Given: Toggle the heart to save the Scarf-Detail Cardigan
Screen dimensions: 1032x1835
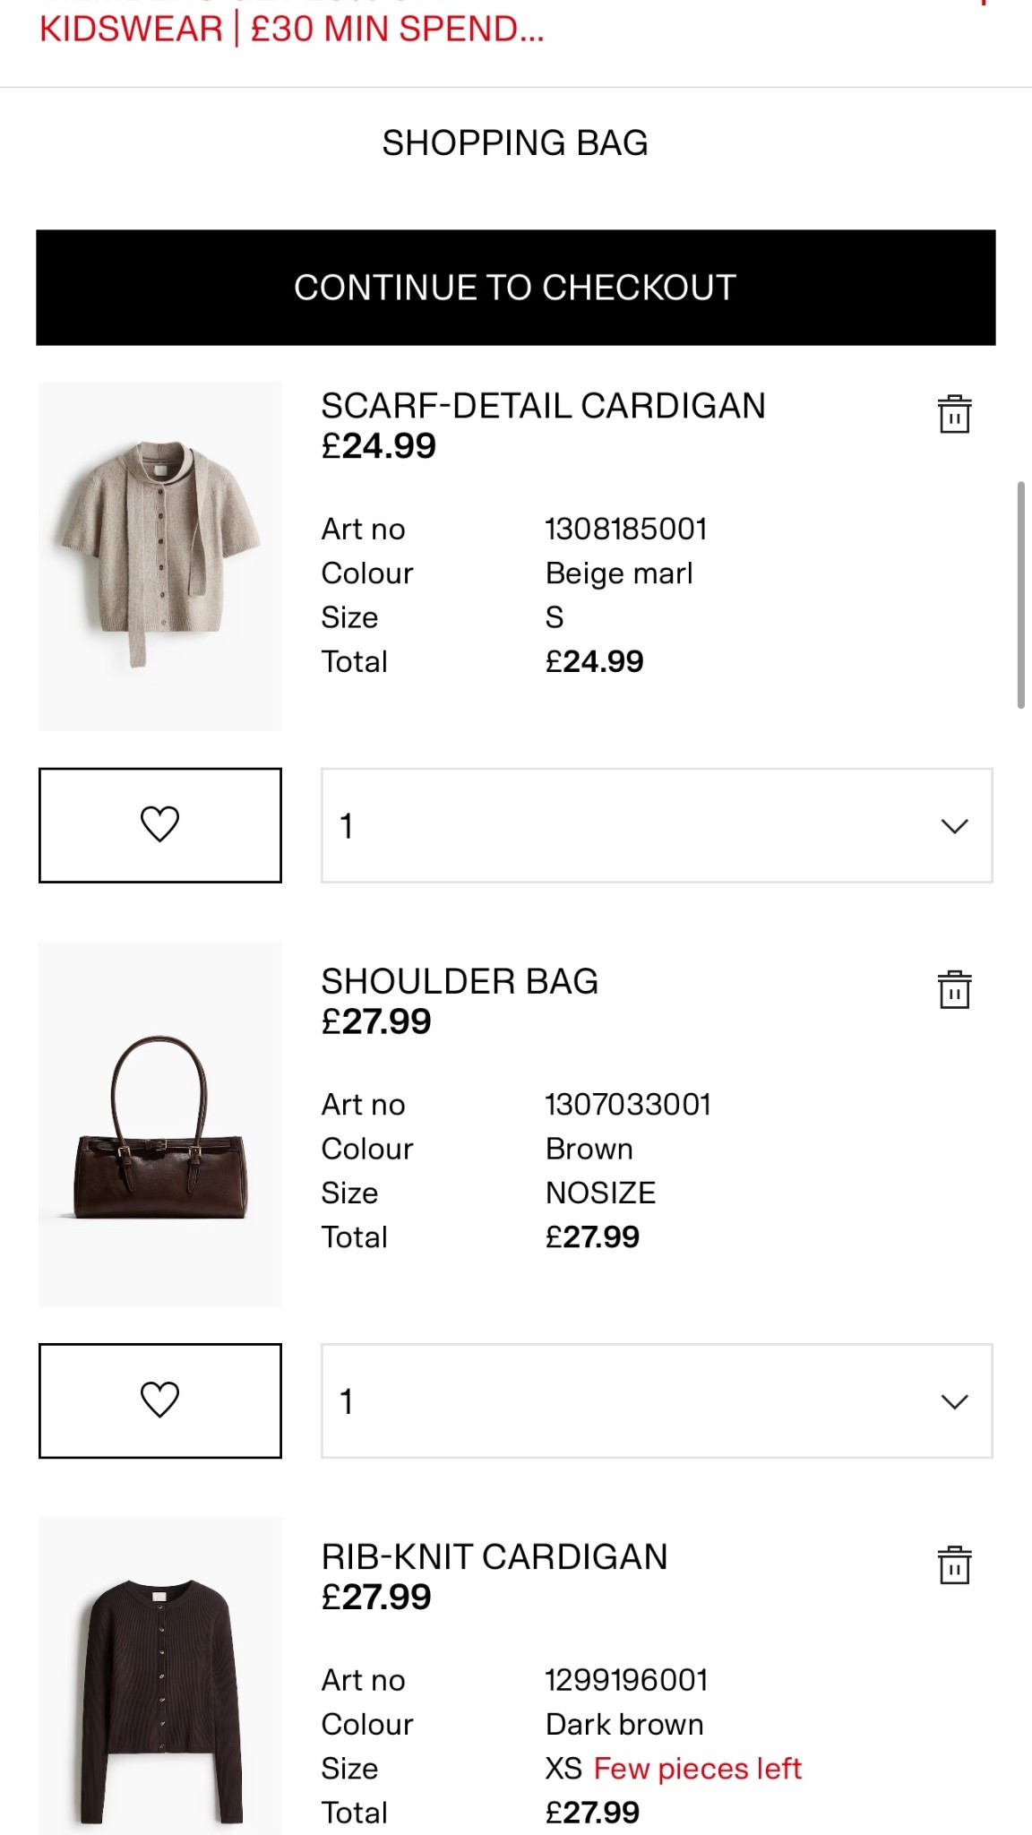Looking at the screenshot, I should point(160,825).
